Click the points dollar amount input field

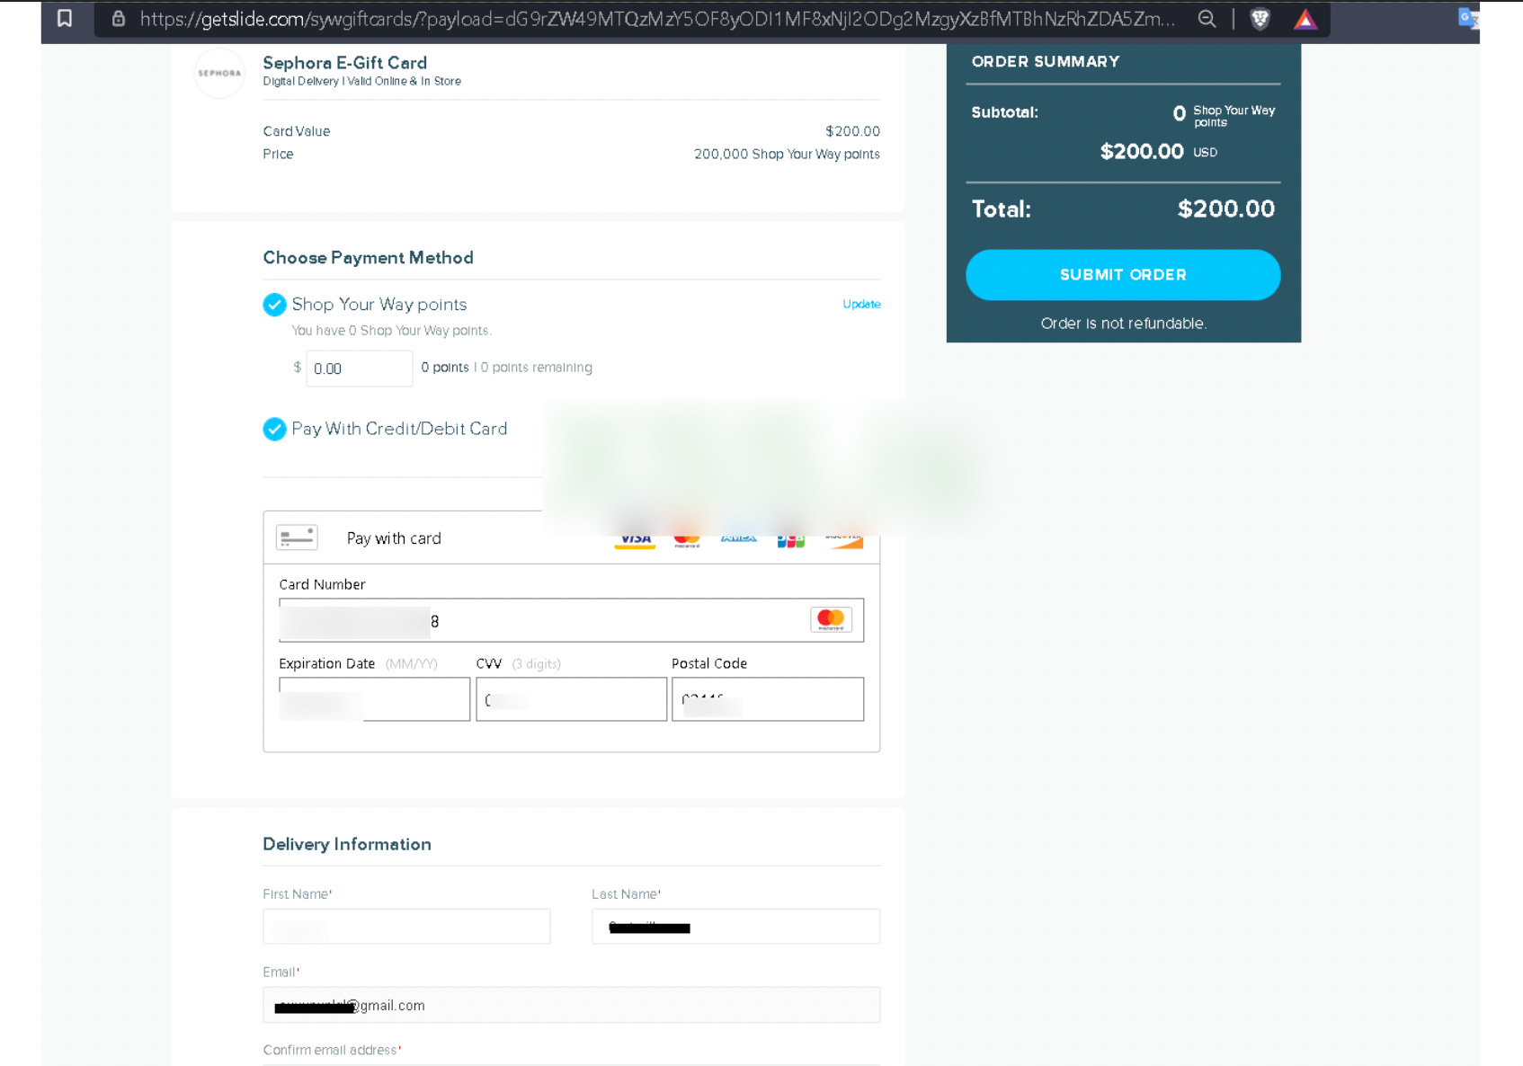pos(360,369)
